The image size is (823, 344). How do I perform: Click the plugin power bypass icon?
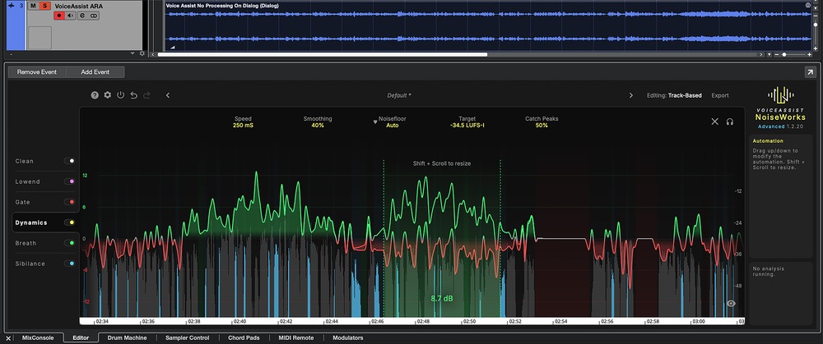pyautogui.click(x=121, y=95)
